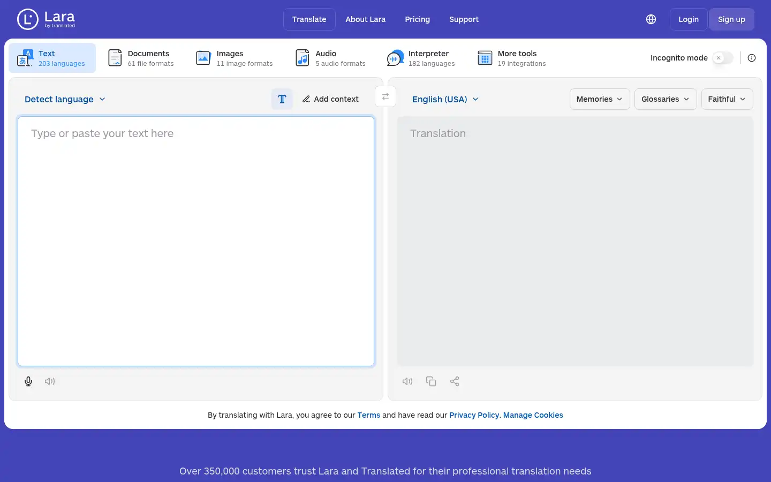Open the More tools tab

[511, 58]
